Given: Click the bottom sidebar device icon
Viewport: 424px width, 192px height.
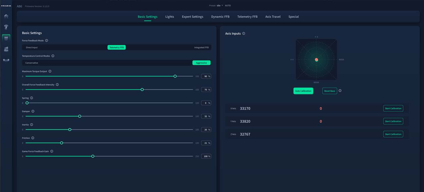Looking at the screenshot, I should tap(6, 60).
